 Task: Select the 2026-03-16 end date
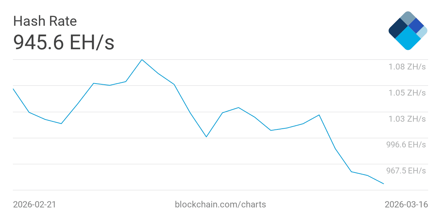(x=406, y=204)
